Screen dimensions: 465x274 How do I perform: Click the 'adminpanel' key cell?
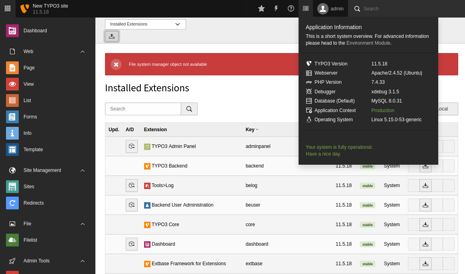[x=258, y=146]
